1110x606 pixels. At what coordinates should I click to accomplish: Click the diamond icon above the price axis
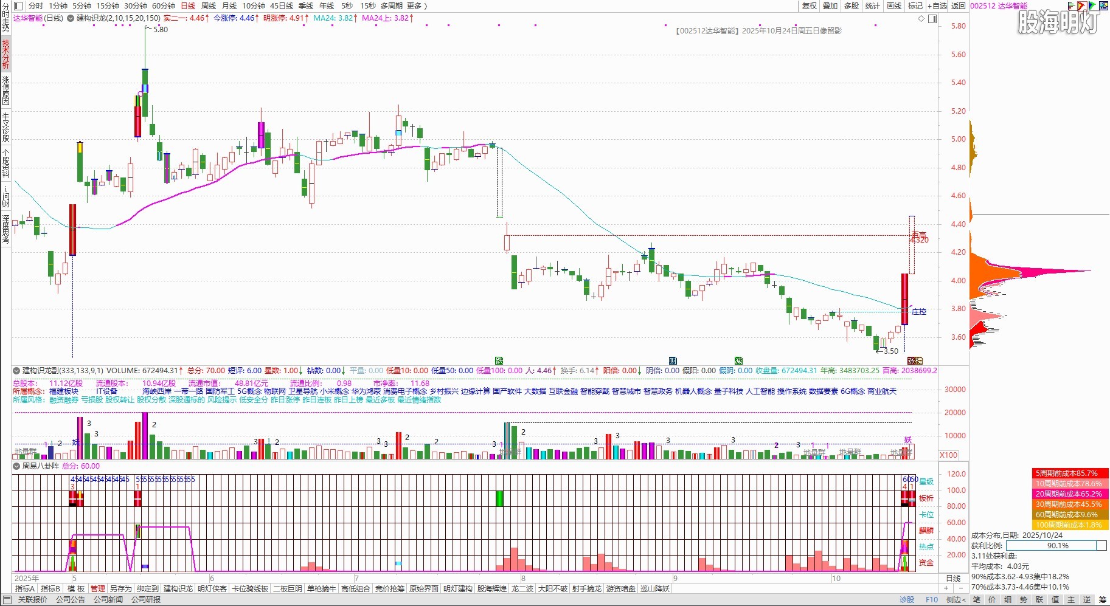click(921, 19)
